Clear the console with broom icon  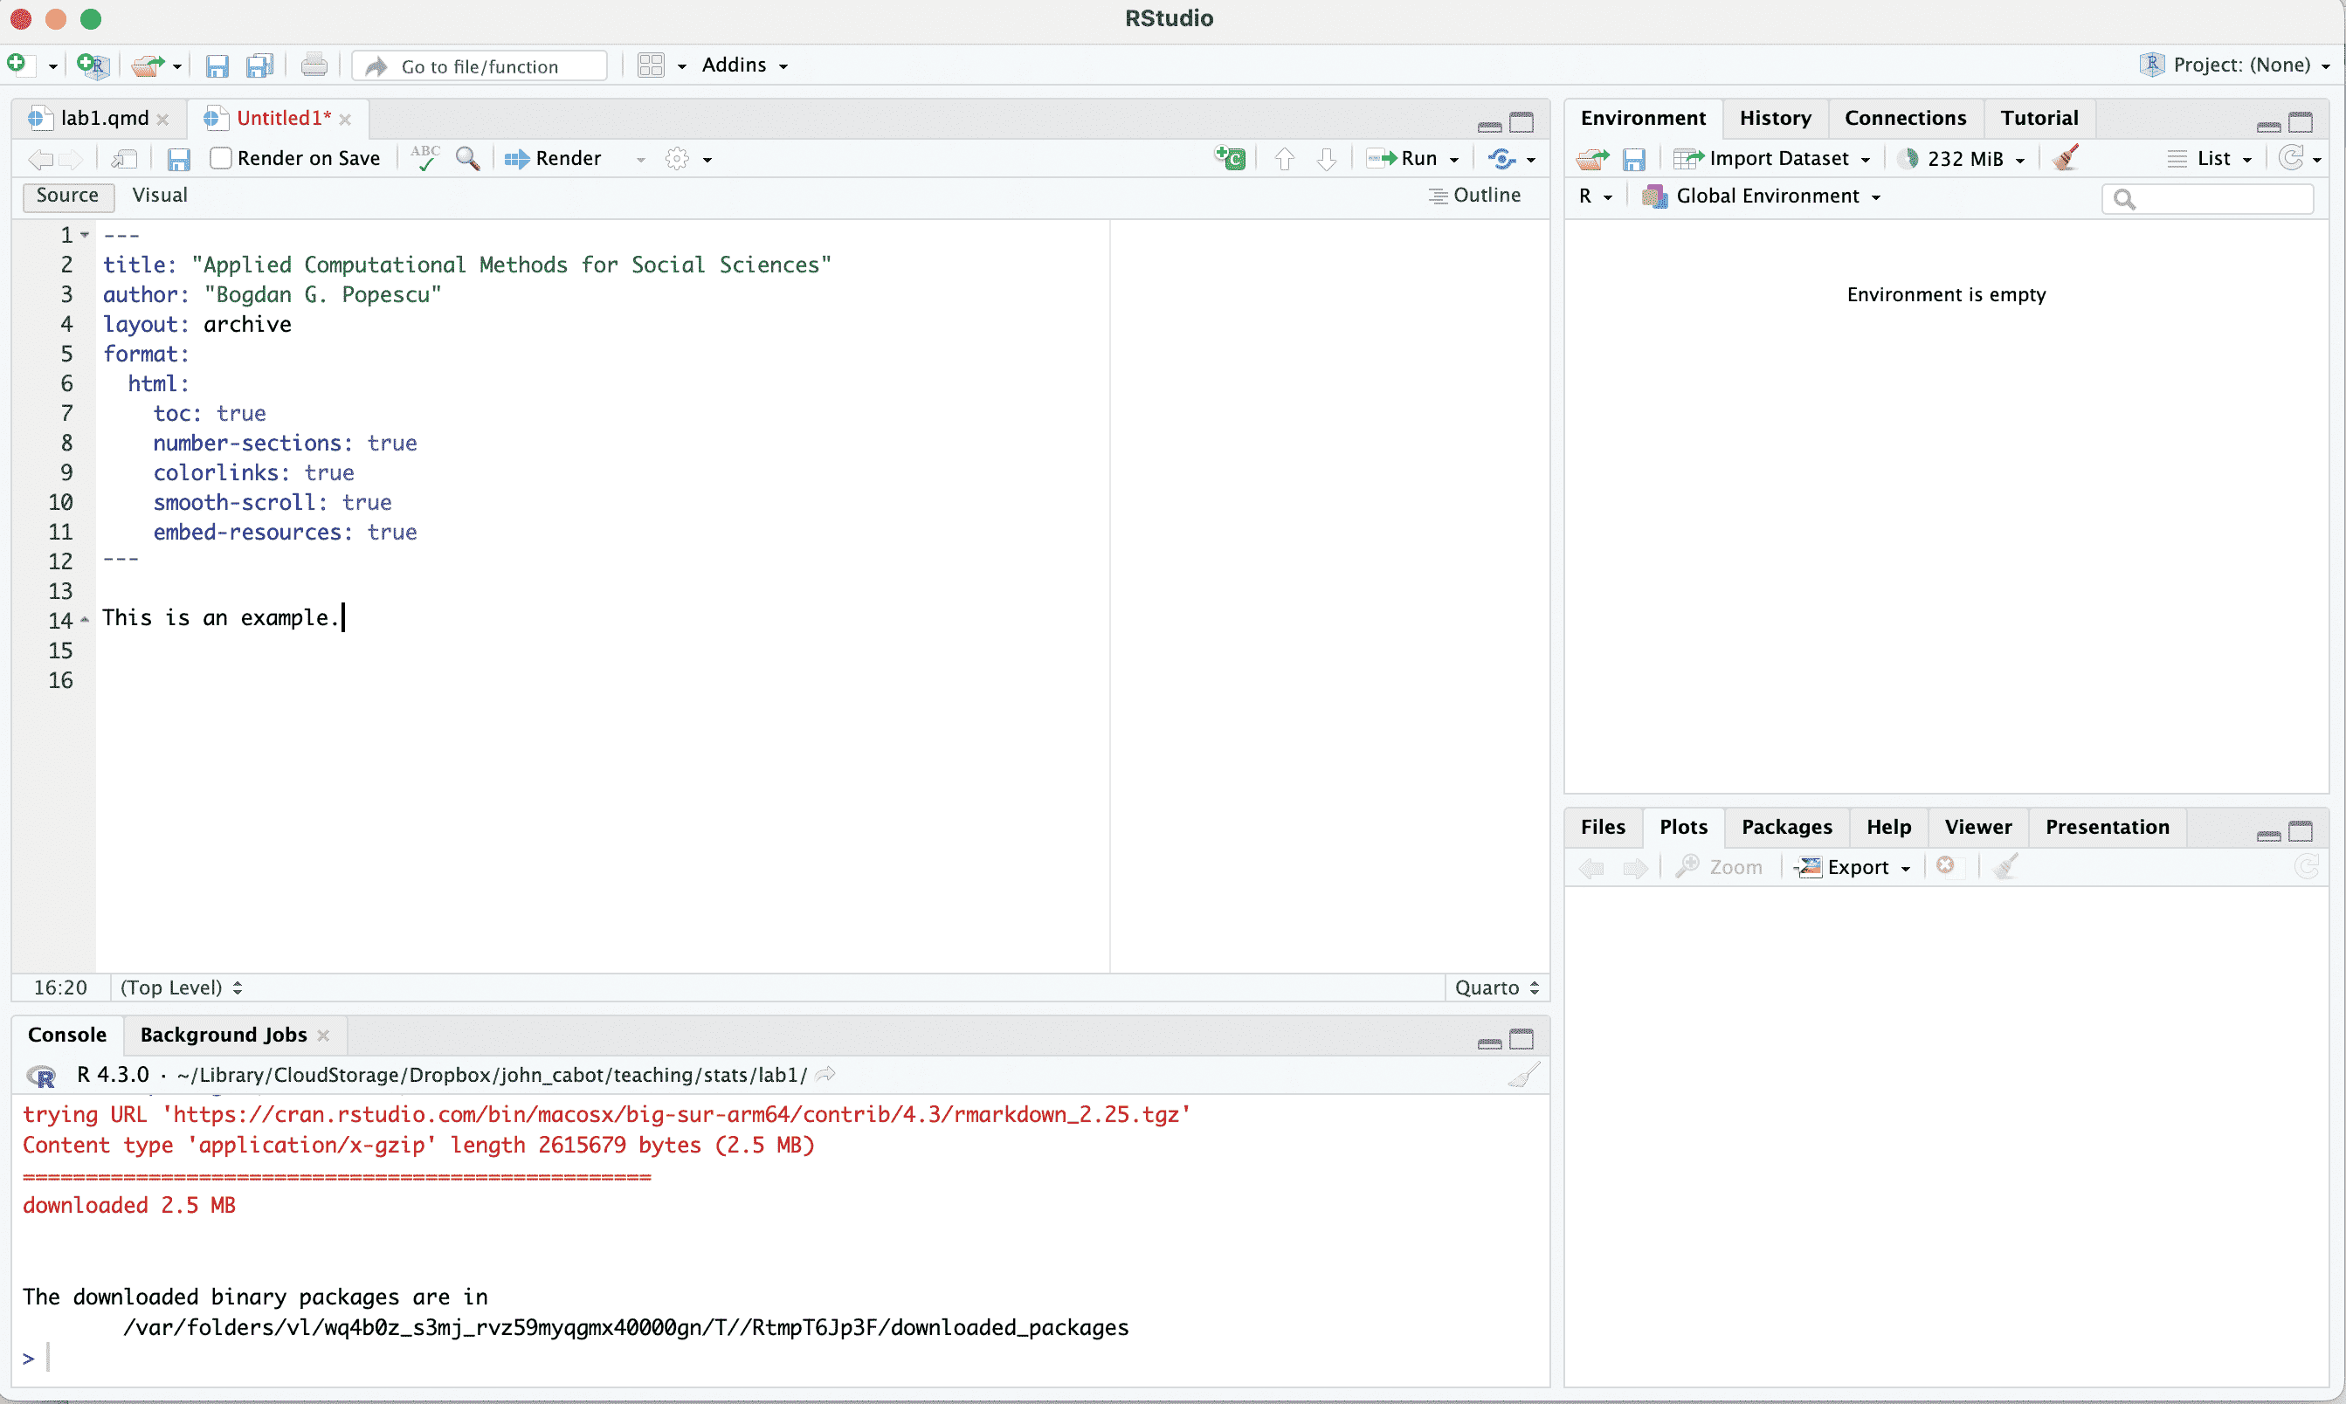coord(1522,1076)
